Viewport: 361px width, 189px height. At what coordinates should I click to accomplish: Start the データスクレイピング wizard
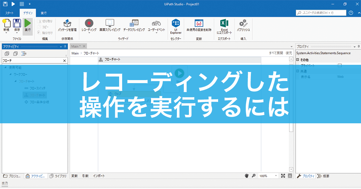[x=134, y=25]
